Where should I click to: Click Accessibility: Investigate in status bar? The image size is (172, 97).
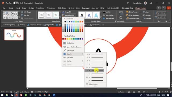(x=40, y=92)
